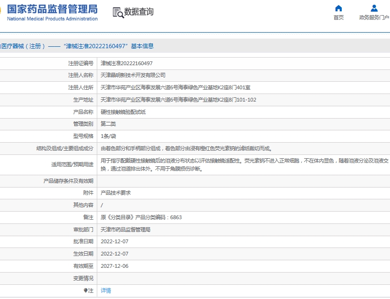Image resolution: width=390 pixels, height=299 pixels.
Task: Click the 生效日期 value 2022-12-07
Action: click(114, 254)
